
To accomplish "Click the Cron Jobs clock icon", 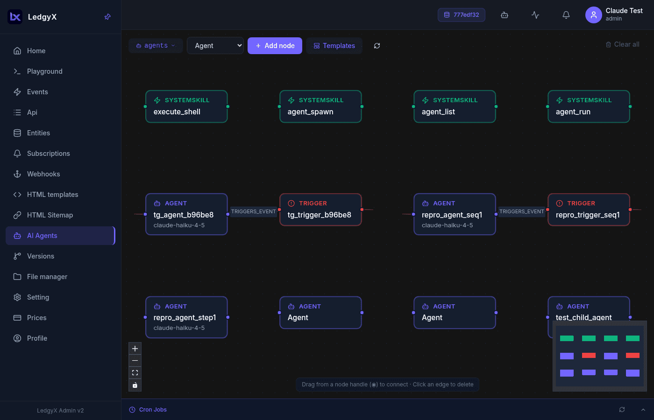I will (x=132, y=410).
